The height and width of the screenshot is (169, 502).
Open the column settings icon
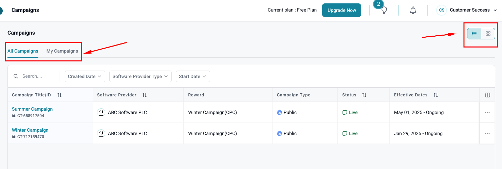click(x=488, y=95)
